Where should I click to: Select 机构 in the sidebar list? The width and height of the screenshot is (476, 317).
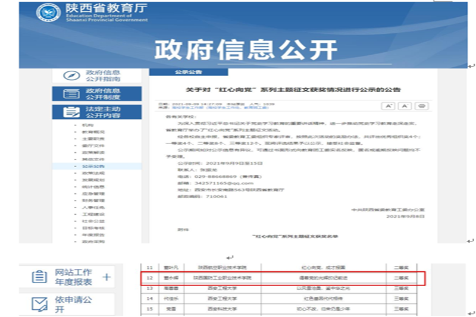pos(87,125)
